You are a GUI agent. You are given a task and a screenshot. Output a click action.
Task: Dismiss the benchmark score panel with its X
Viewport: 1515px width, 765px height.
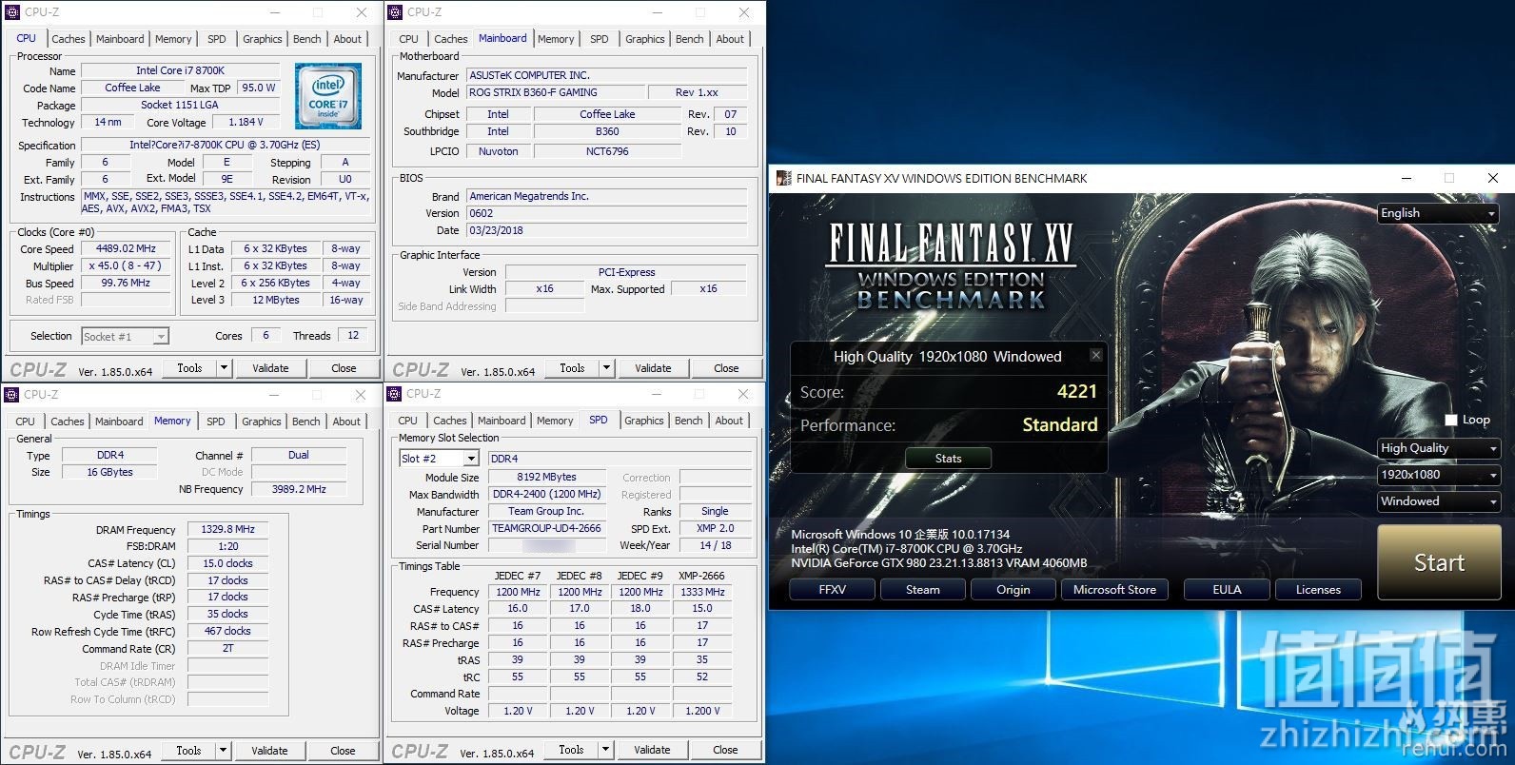point(1095,355)
